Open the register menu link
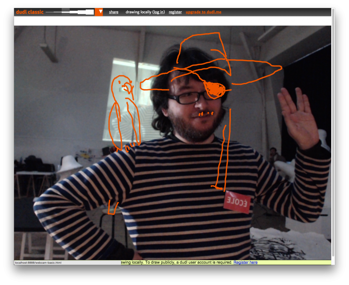The width and height of the screenshot is (349, 285). point(175,12)
